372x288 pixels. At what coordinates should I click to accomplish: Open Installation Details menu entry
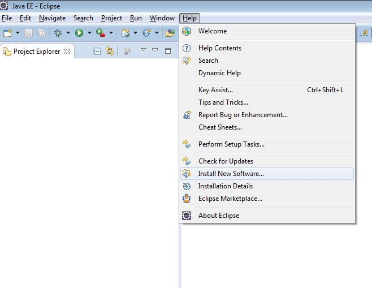pyautogui.click(x=267, y=186)
